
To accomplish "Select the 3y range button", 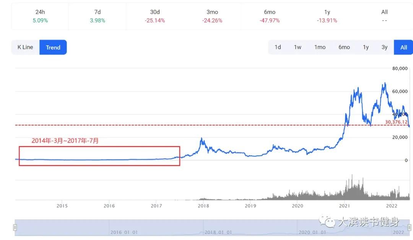I will pyautogui.click(x=384, y=47).
